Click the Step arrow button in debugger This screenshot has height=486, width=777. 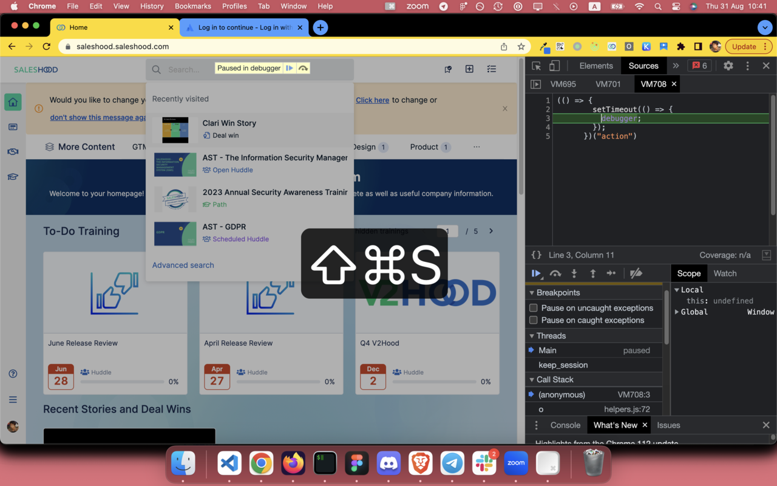pyautogui.click(x=611, y=273)
